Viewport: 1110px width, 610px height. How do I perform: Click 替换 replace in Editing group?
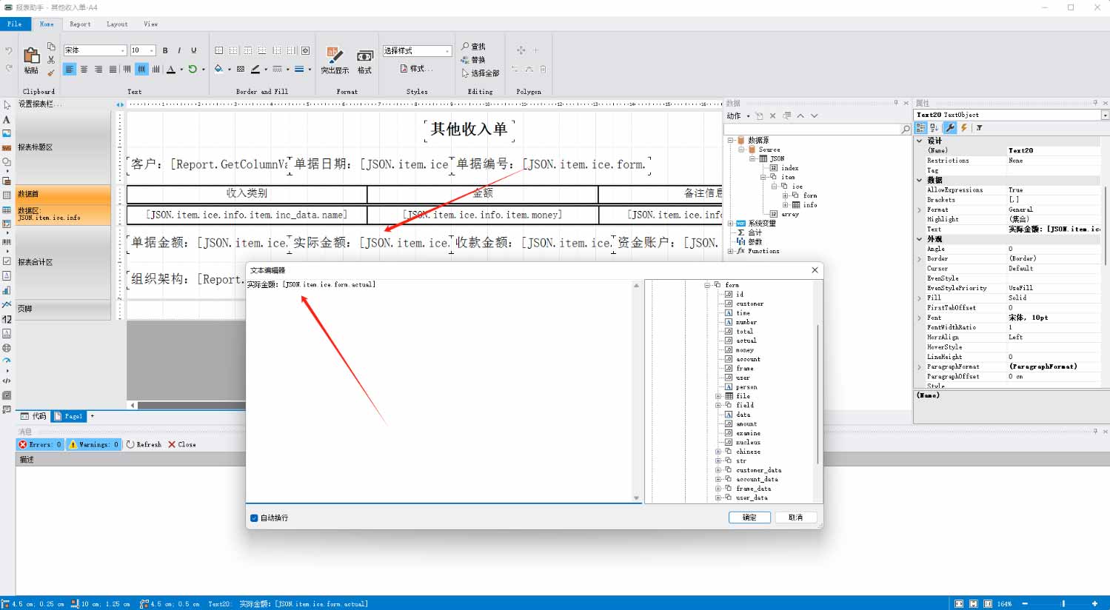click(x=473, y=59)
